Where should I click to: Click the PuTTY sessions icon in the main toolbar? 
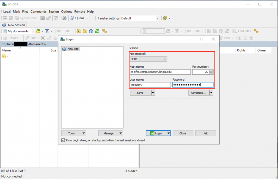coord(49,18)
